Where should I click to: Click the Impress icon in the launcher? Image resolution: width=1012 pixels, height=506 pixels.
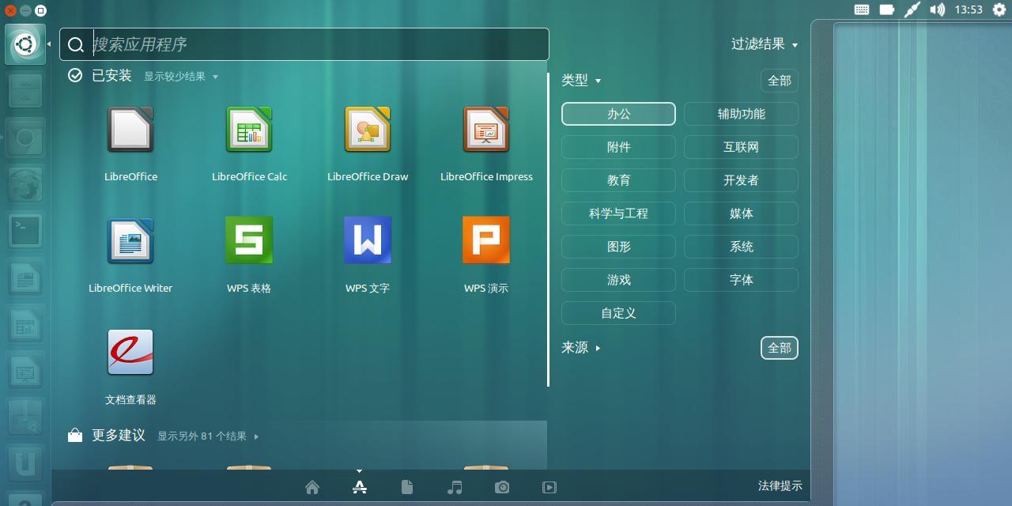click(25, 371)
